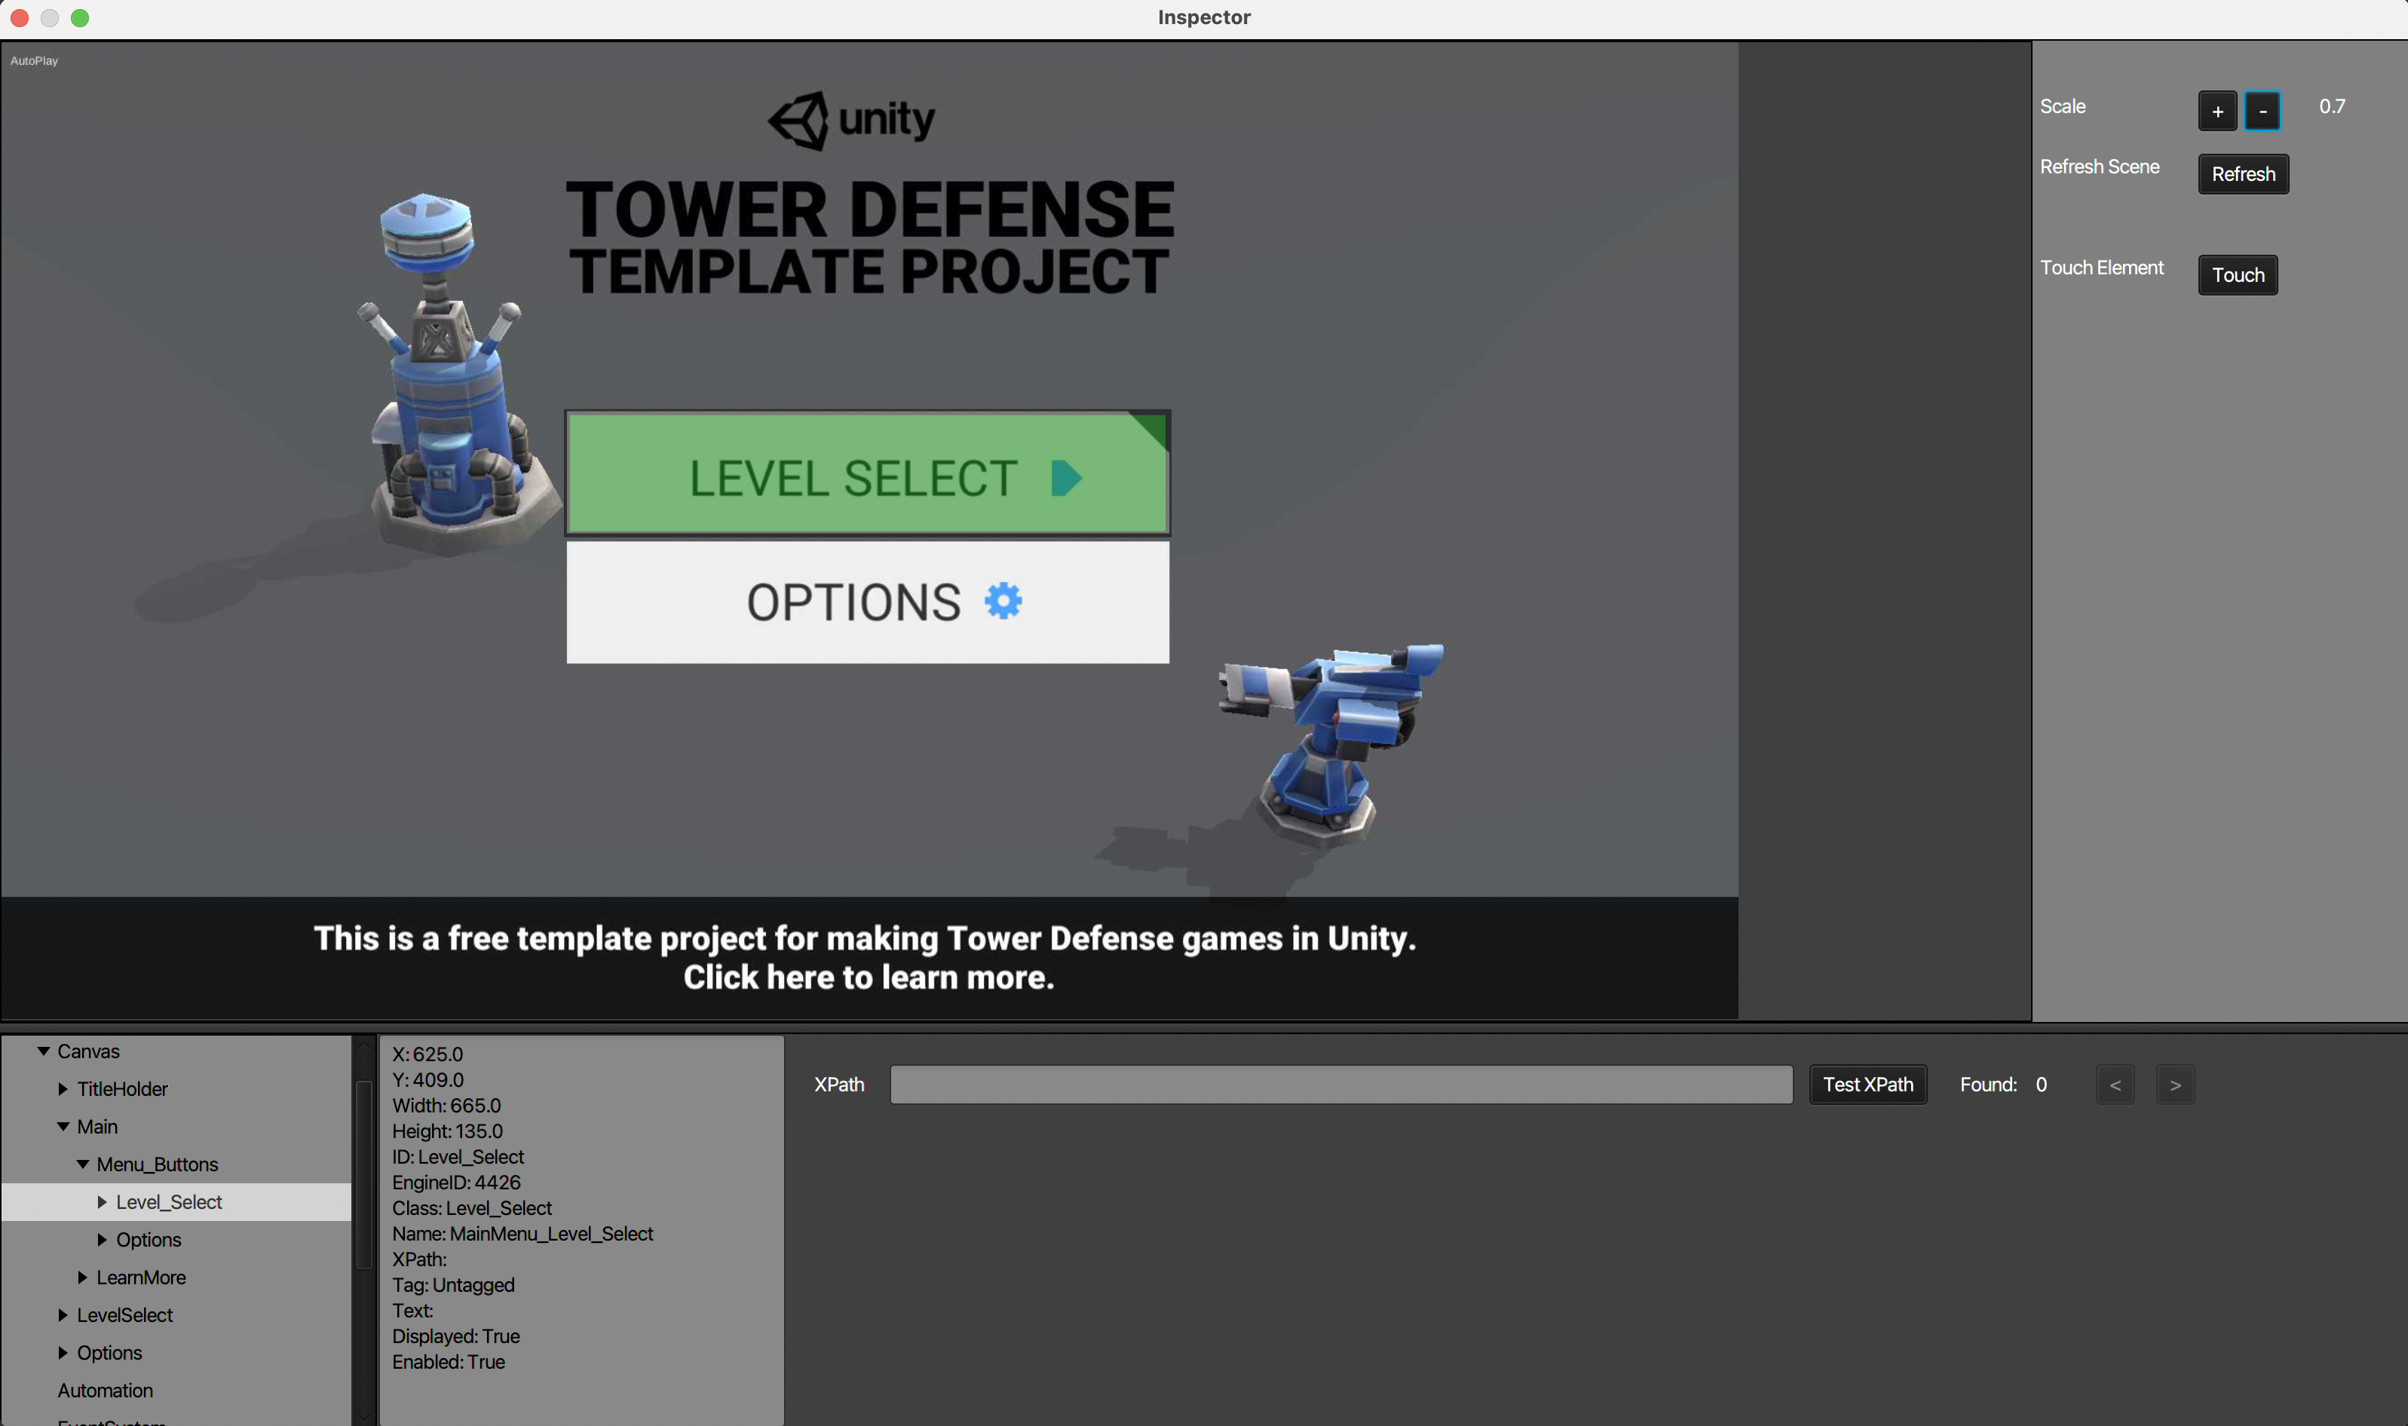Collapse the Menu_Buttons tree node
This screenshot has width=2408, height=1426.
pos(83,1164)
